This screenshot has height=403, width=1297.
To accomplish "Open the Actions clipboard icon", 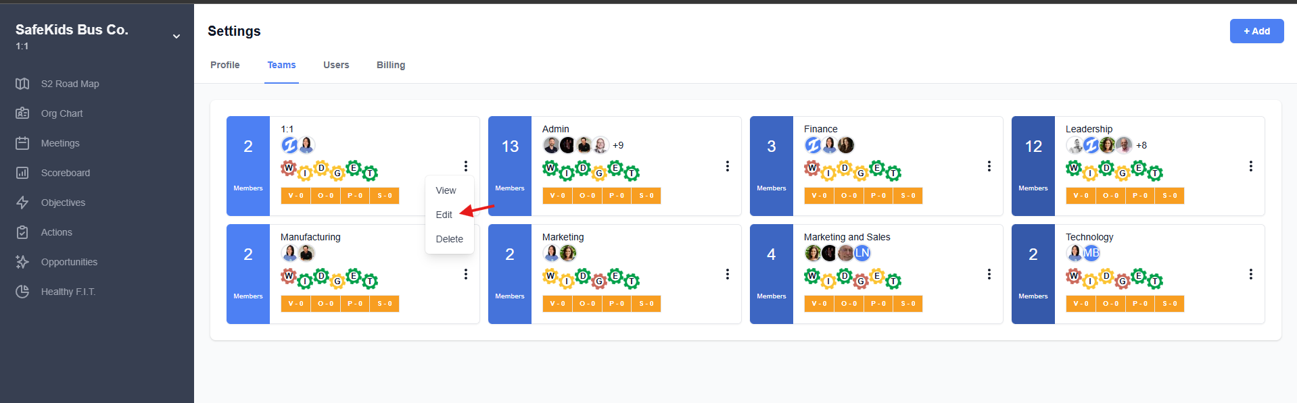I will pos(22,232).
